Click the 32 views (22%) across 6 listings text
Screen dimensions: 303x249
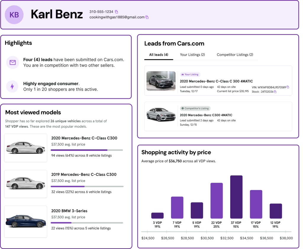coord(81,192)
